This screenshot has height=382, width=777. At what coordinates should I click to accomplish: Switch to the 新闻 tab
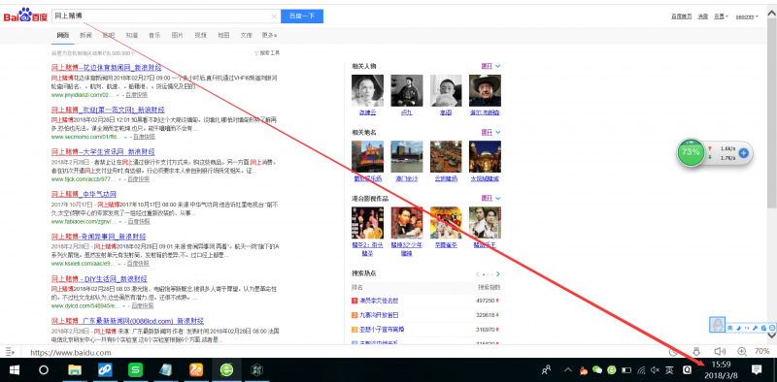85,35
